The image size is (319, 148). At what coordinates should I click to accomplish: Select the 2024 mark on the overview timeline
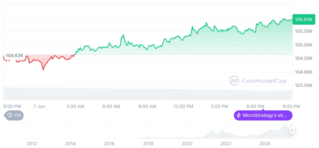click(264, 144)
